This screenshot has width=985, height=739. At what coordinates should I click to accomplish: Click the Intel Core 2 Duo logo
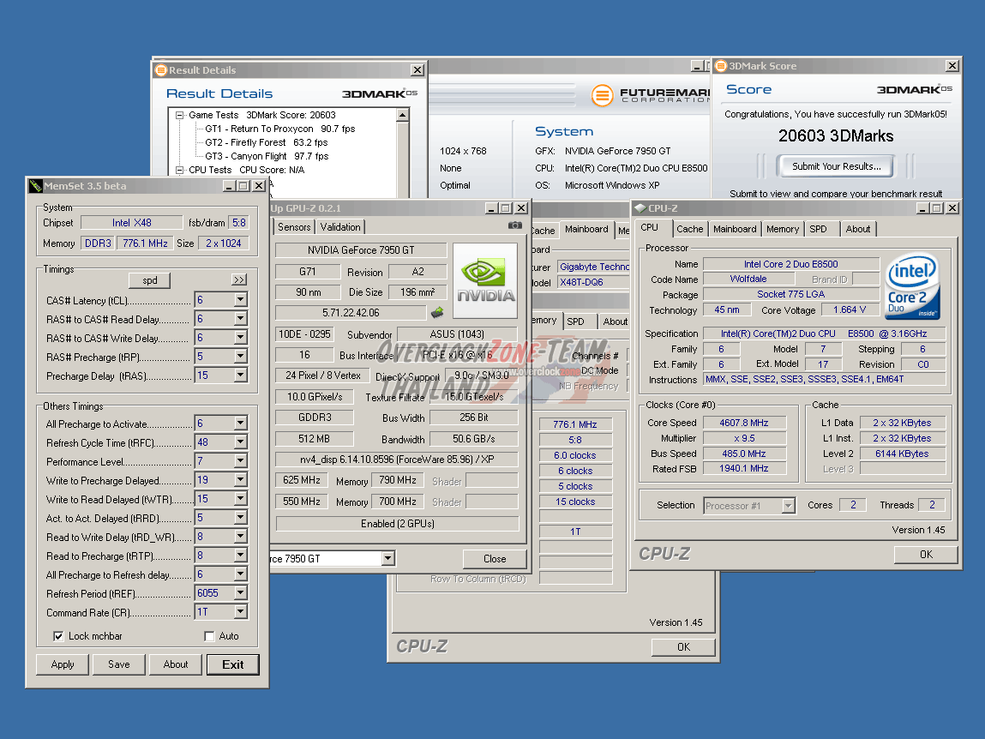[912, 286]
